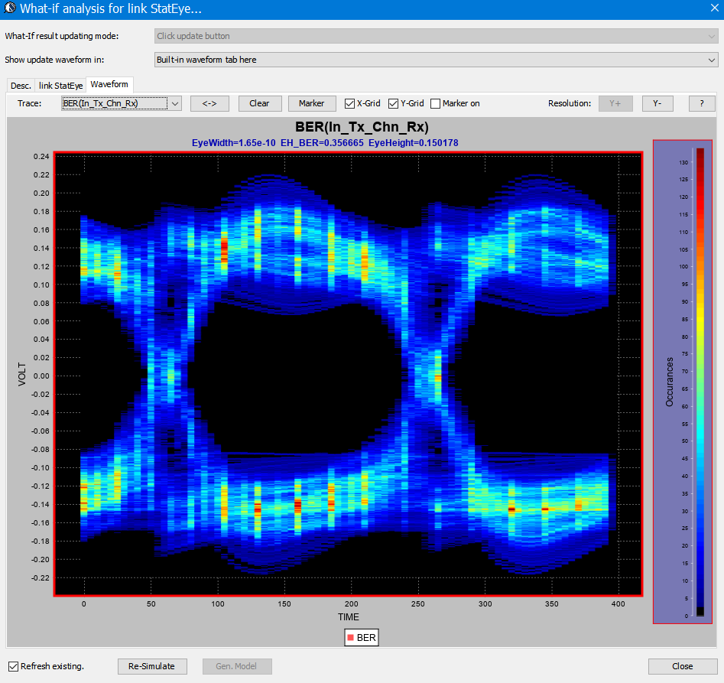Switch to the Desc. tab

[21, 86]
